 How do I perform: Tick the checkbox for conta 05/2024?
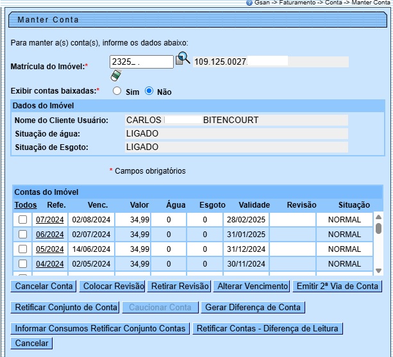[23, 249]
